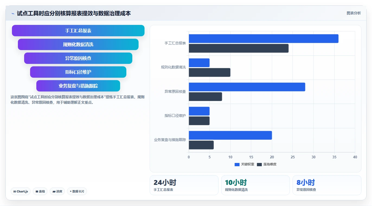
Task: Click 异常原因核查 blue 关键权重 bar
Action: [x=247, y=87]
